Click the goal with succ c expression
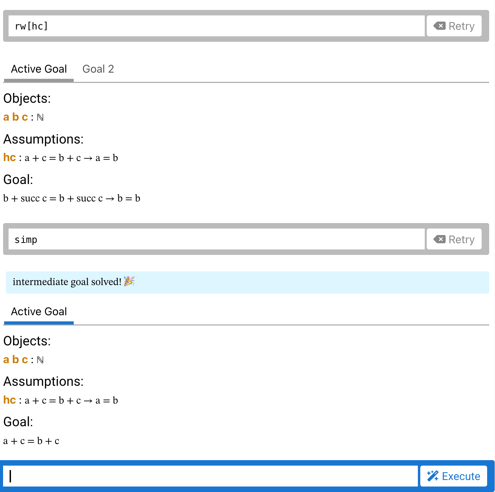 (x=72, y=198)
